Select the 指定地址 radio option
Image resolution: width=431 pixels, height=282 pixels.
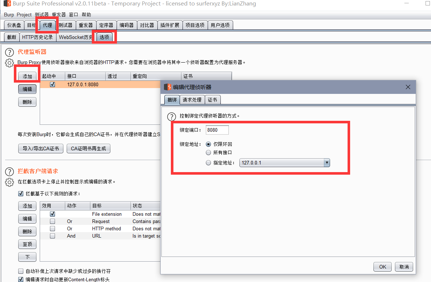pyautogui.click(x=208, y=163)
